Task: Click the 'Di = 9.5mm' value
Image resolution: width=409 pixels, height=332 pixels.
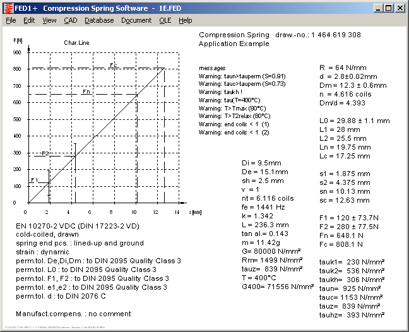Action: (x=261, y=163)
